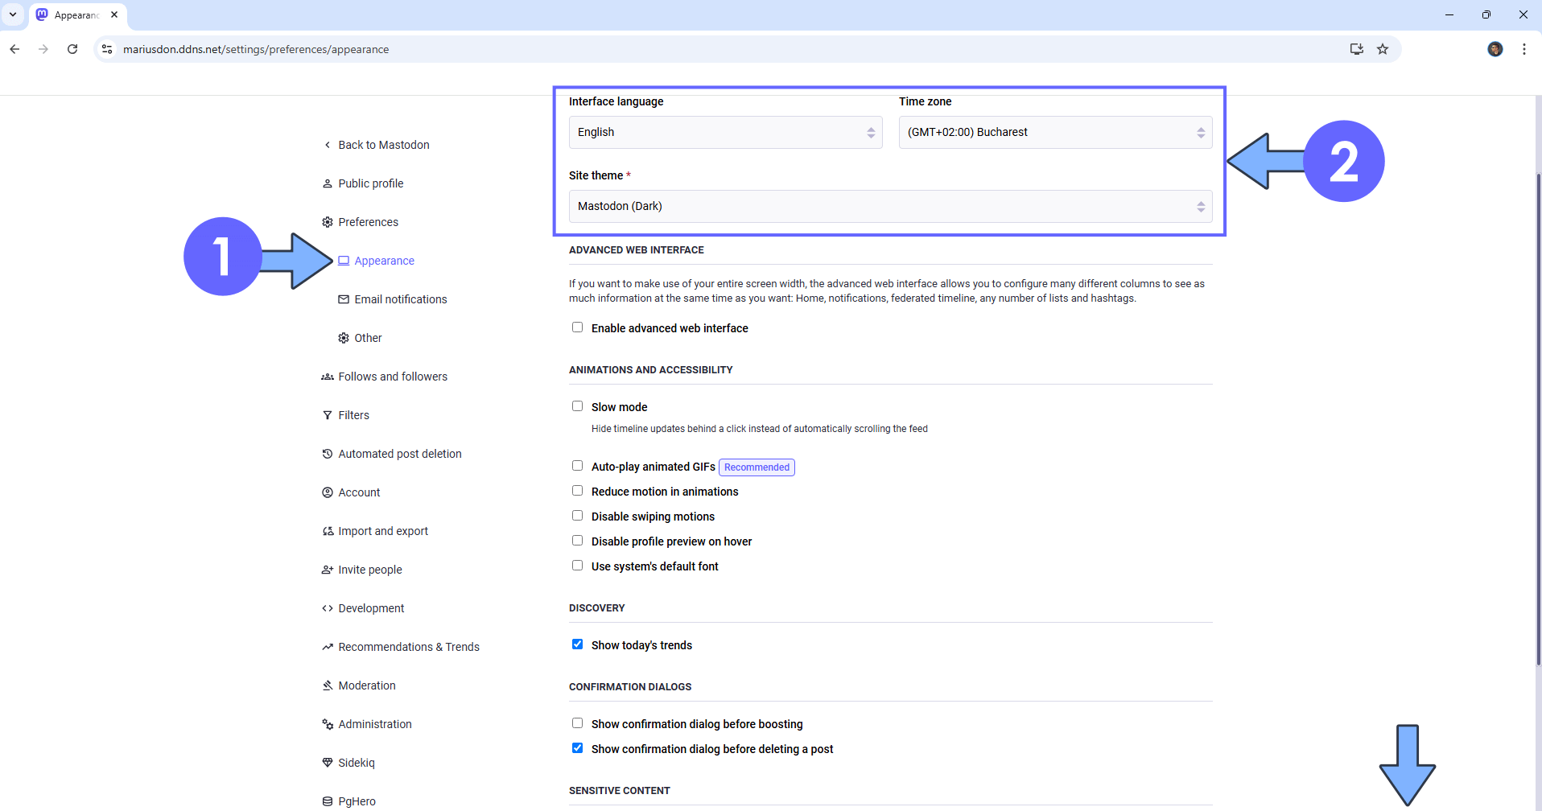Reload the page with browser refresh icon
The image size is (1542, 811).
[x=72, y=49]
